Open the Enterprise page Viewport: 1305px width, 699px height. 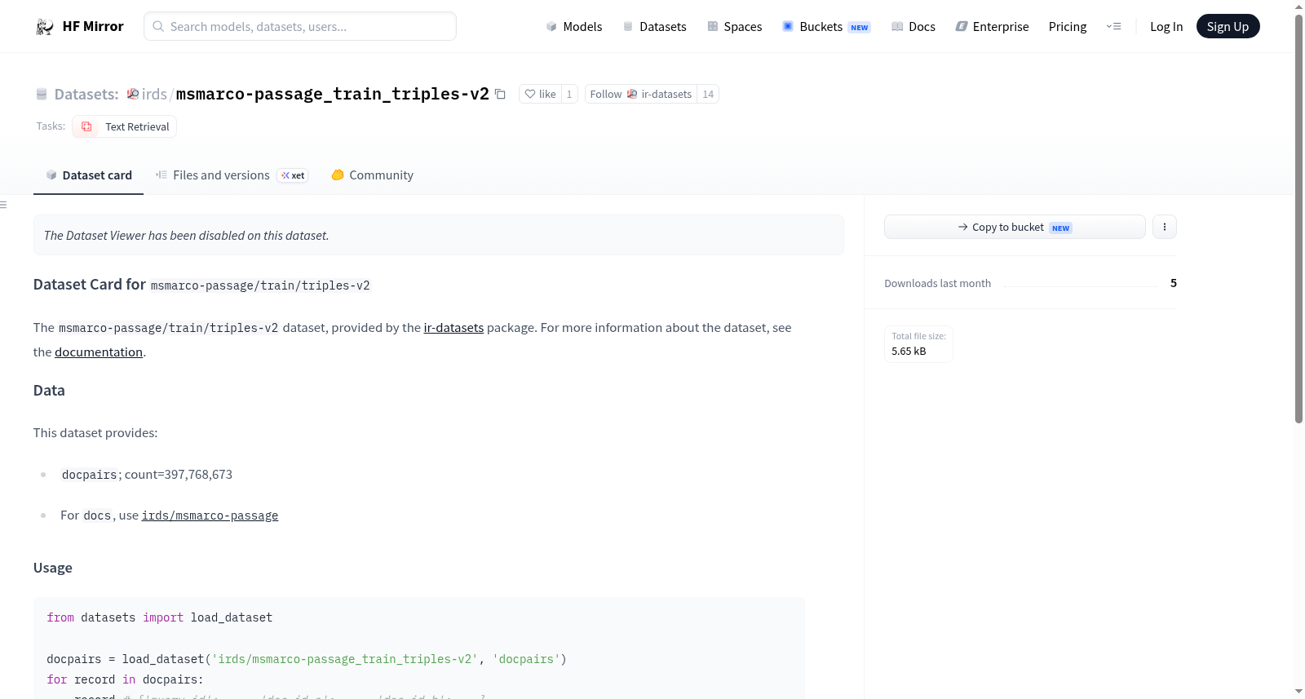click(x=992, y=26)
